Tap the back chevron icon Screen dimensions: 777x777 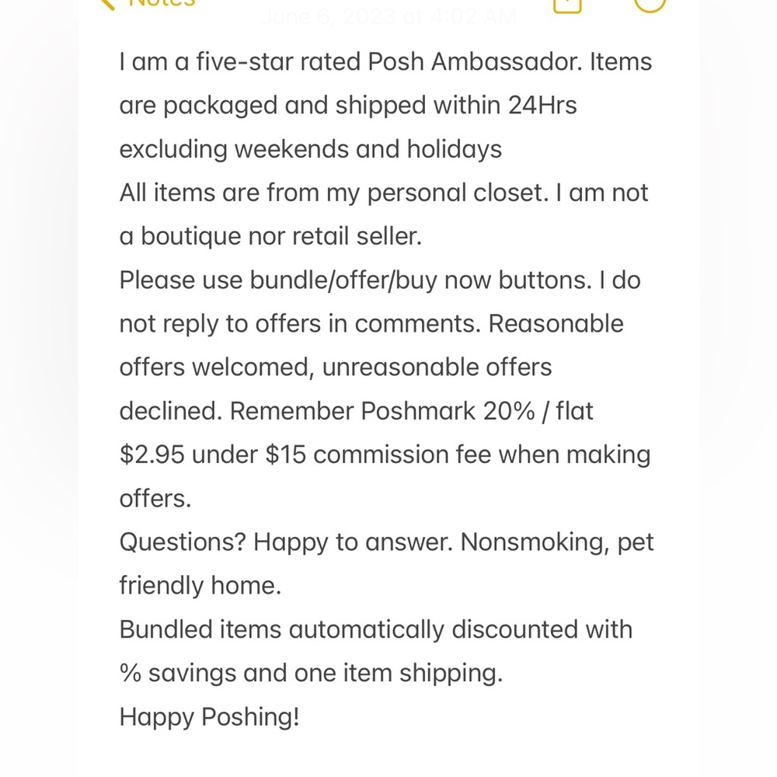(109, 3)
